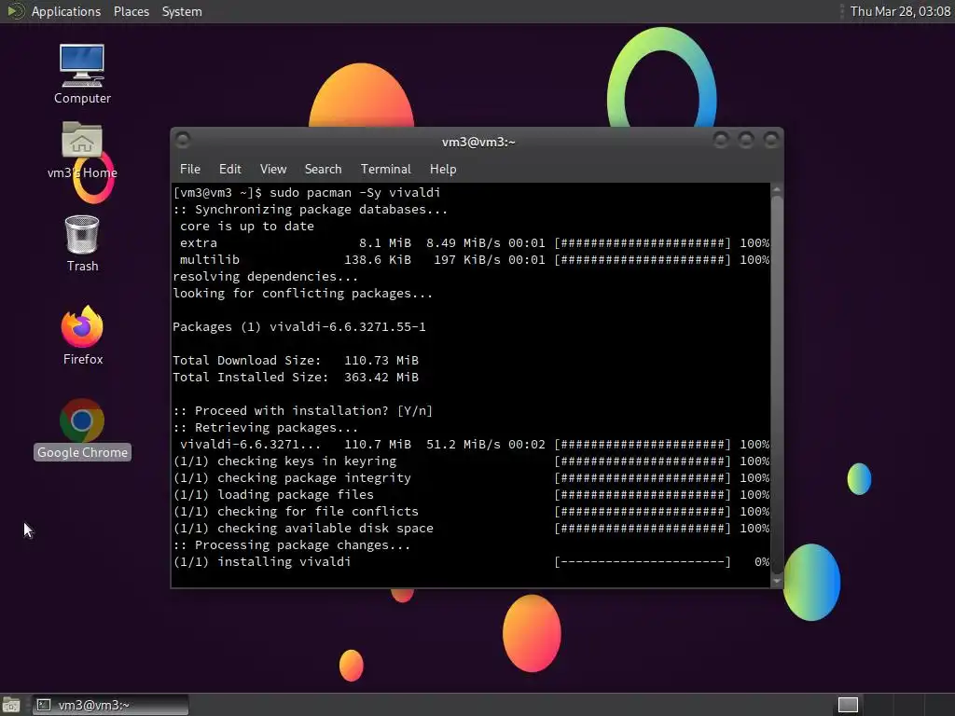This screenshot has width=955, height=716.
Task: Click the 'Proceed with installation? [Y/n]' prompt
Action: (303, 411)
